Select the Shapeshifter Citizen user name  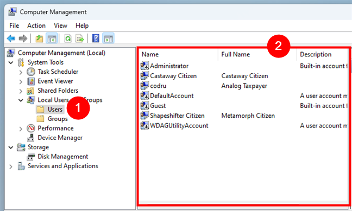[x=177, y=116]
